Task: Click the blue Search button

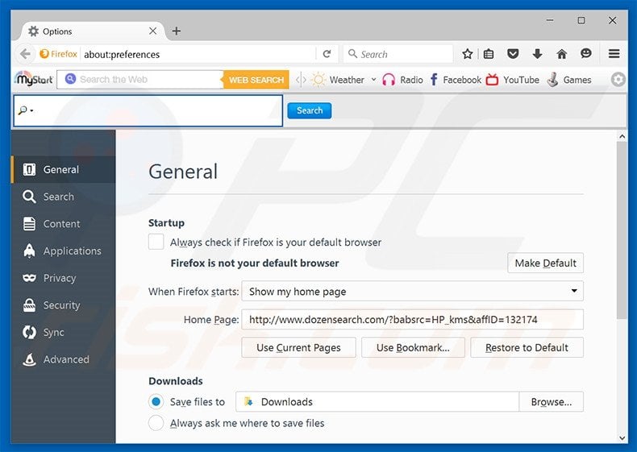Action: pos(309,110)
